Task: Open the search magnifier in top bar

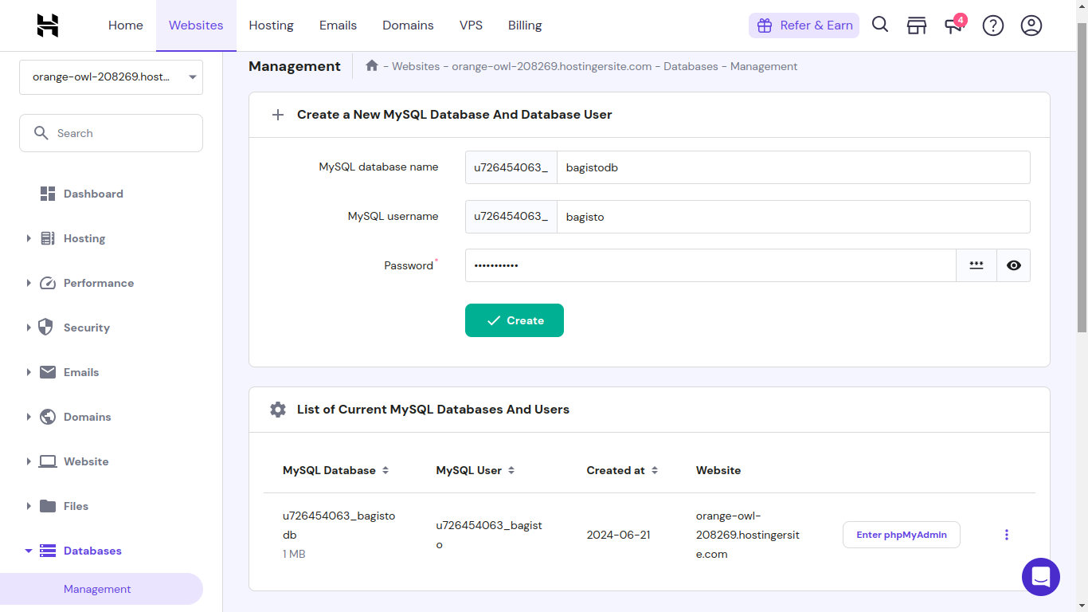Action: [880, 25]
